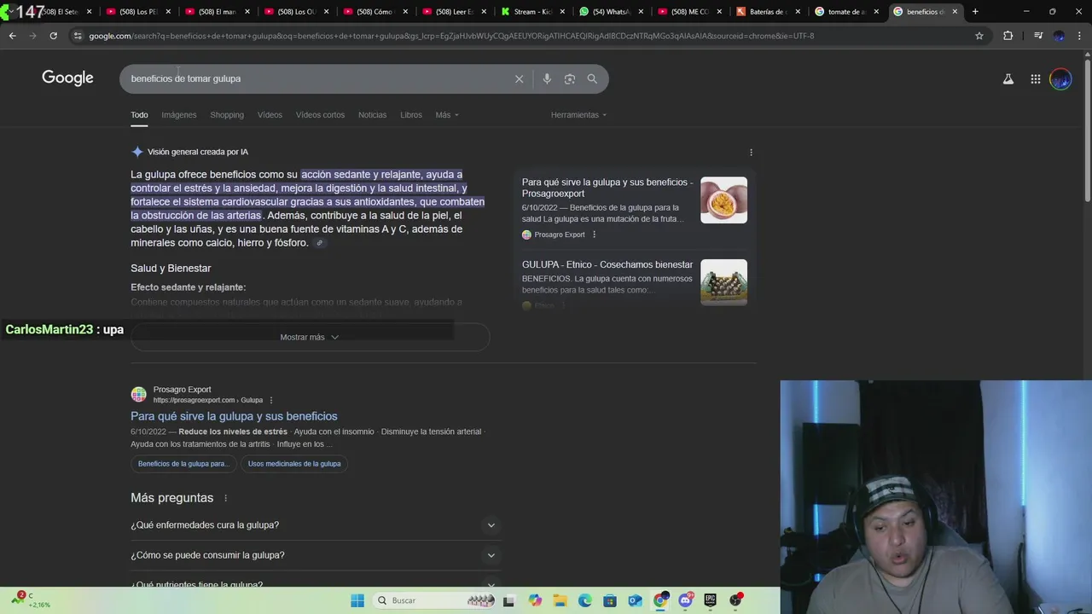Screen dimensions: 1092x614
Task: Open the Herramientas dropdown
Action: [578, 114]
